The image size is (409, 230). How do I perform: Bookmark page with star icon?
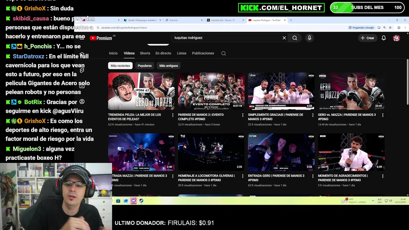pyautogui.click(x=390, y=28)
